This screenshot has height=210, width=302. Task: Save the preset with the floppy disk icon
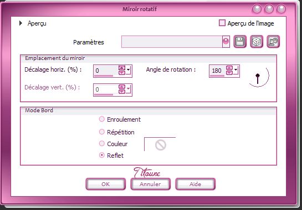240,42
